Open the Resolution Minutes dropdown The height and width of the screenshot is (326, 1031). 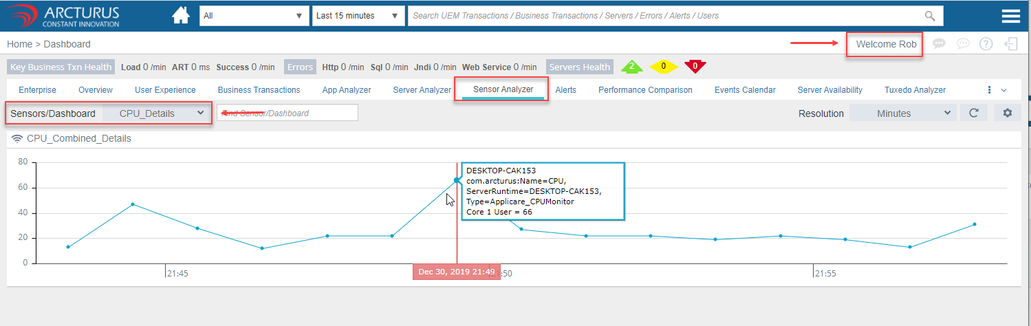click(902, 113)
